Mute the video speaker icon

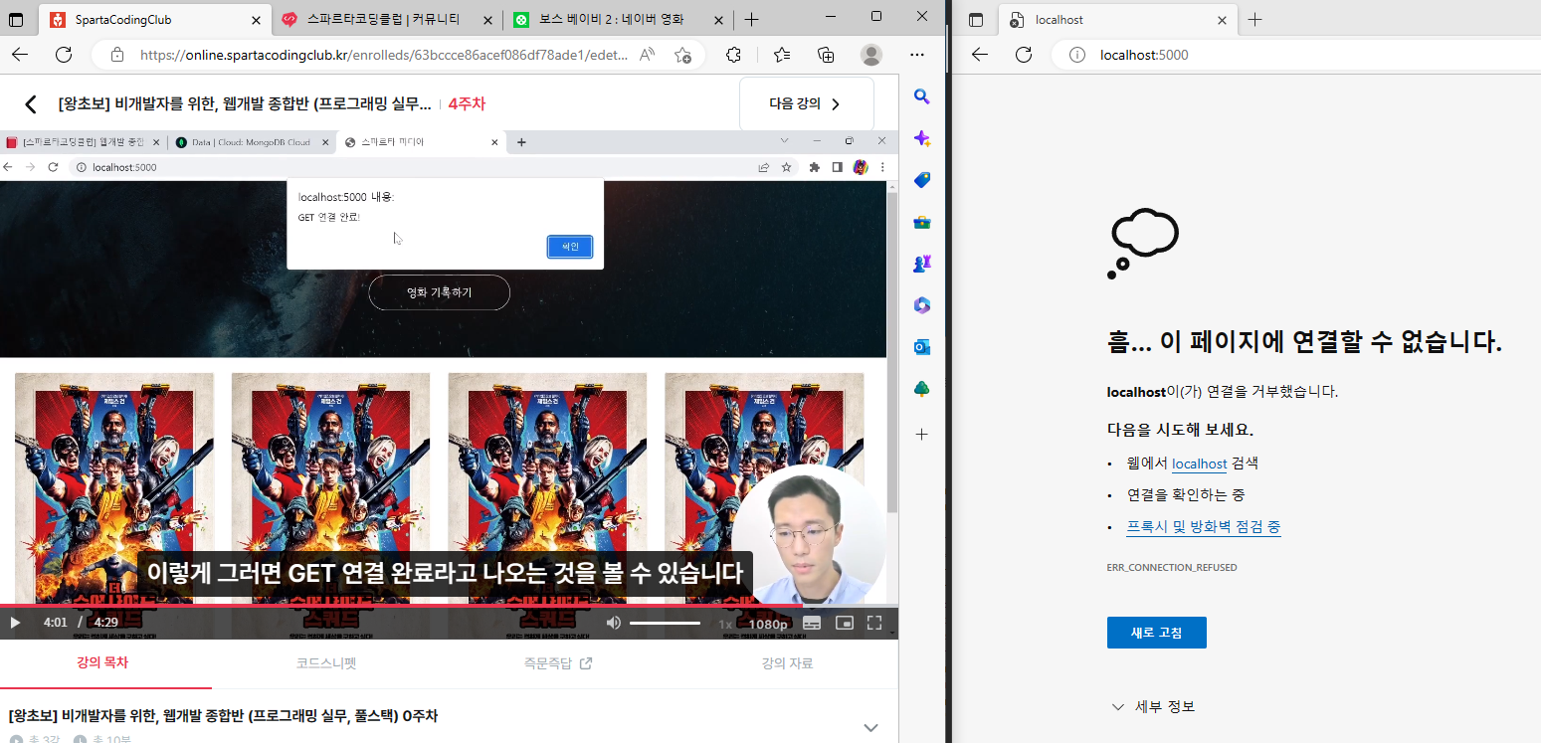pos(614,624)
